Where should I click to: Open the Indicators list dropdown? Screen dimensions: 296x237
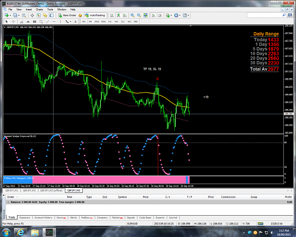(x=169, y=15)
